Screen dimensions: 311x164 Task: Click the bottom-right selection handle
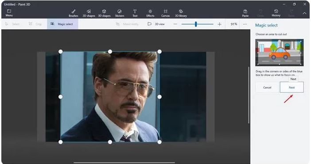click(x=159, y=142)
